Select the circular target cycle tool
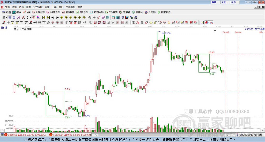 coord(53,22)
